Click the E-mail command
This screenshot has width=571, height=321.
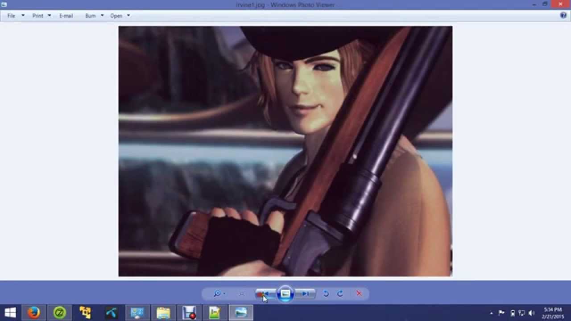(x=66, y=16)
